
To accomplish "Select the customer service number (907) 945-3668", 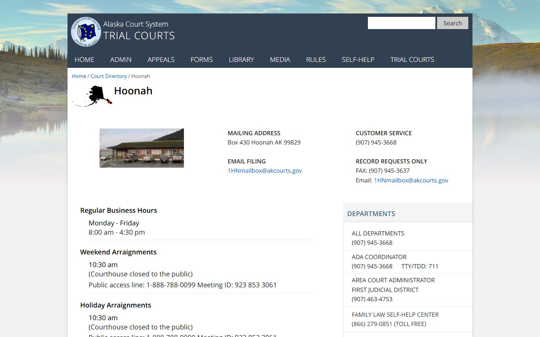I will pyautogui.click(x=376, y=142).
